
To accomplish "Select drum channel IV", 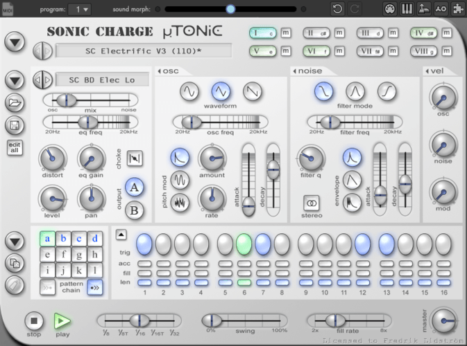I will [423, 33].
